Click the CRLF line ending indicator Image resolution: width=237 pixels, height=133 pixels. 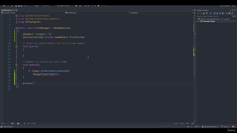[x=193, y=123]
